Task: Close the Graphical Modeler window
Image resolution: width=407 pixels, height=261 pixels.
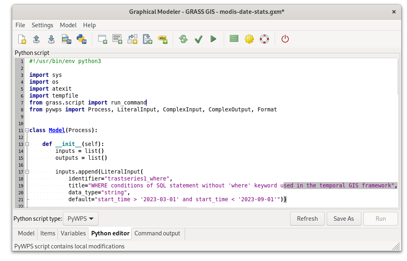Action: point(394,12)
